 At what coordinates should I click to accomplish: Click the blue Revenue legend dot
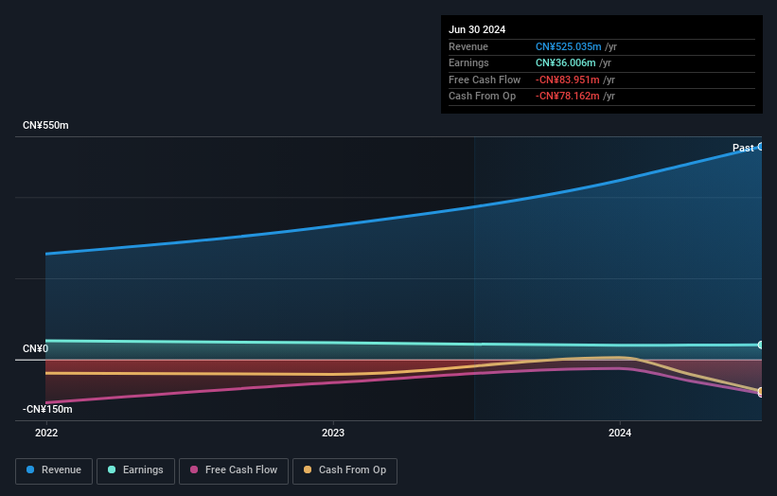tap(30, 469)
